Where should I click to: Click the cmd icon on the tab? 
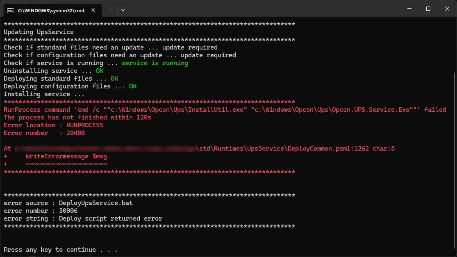[11, 10]
